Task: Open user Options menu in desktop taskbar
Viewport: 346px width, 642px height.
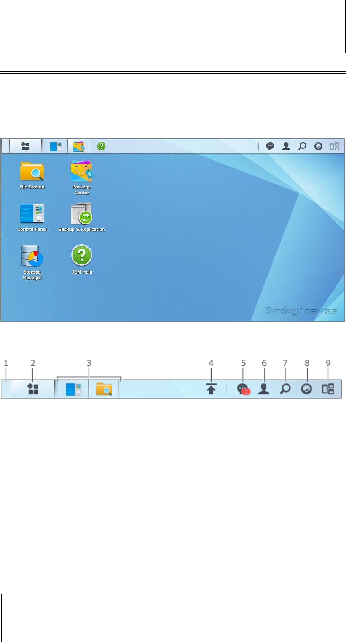Action: point(286,146)
